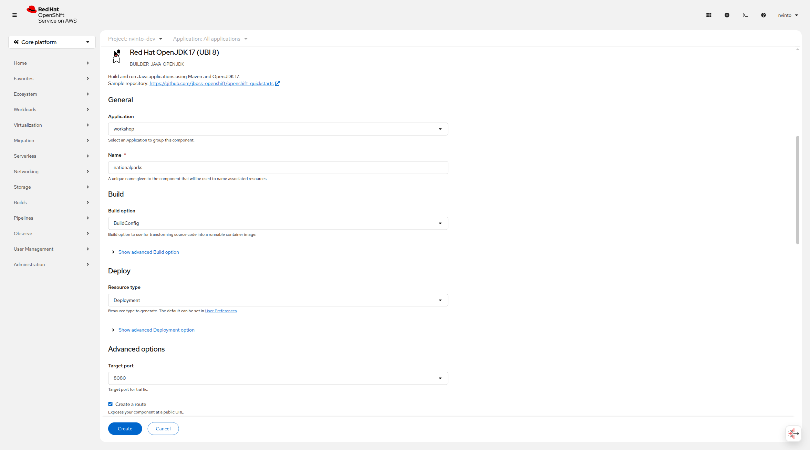The height and width of the screenshot is (450, 810).
Task: Click the Create button
Action: [x=125, y=429]
